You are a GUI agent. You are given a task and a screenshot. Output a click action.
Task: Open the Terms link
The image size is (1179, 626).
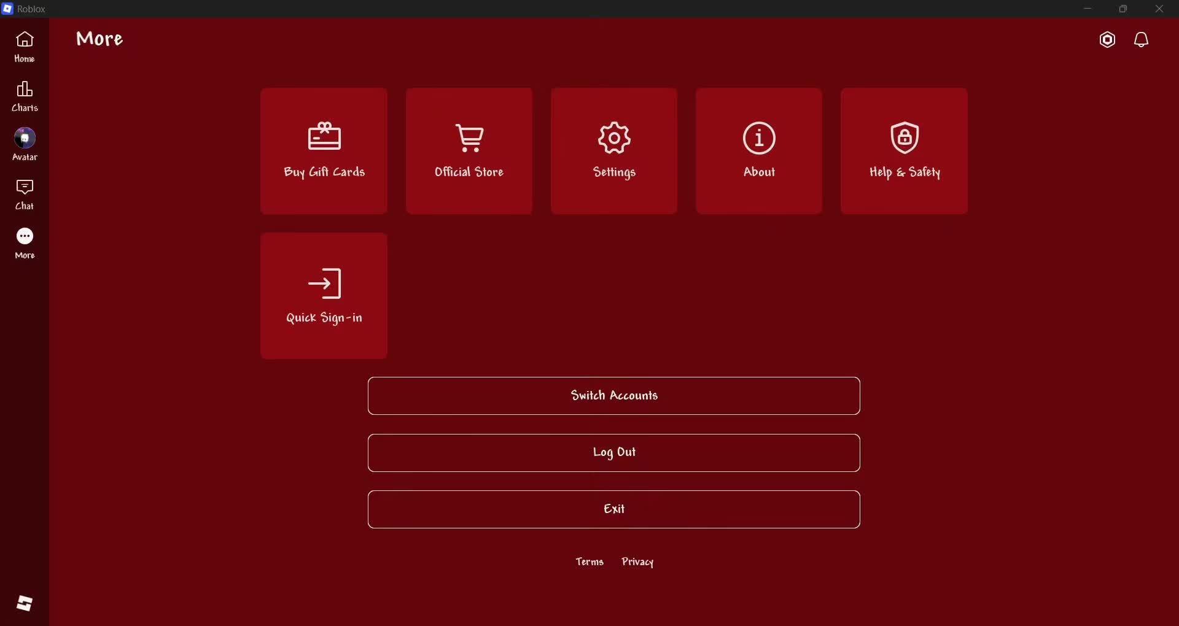(x=589, y=562)
